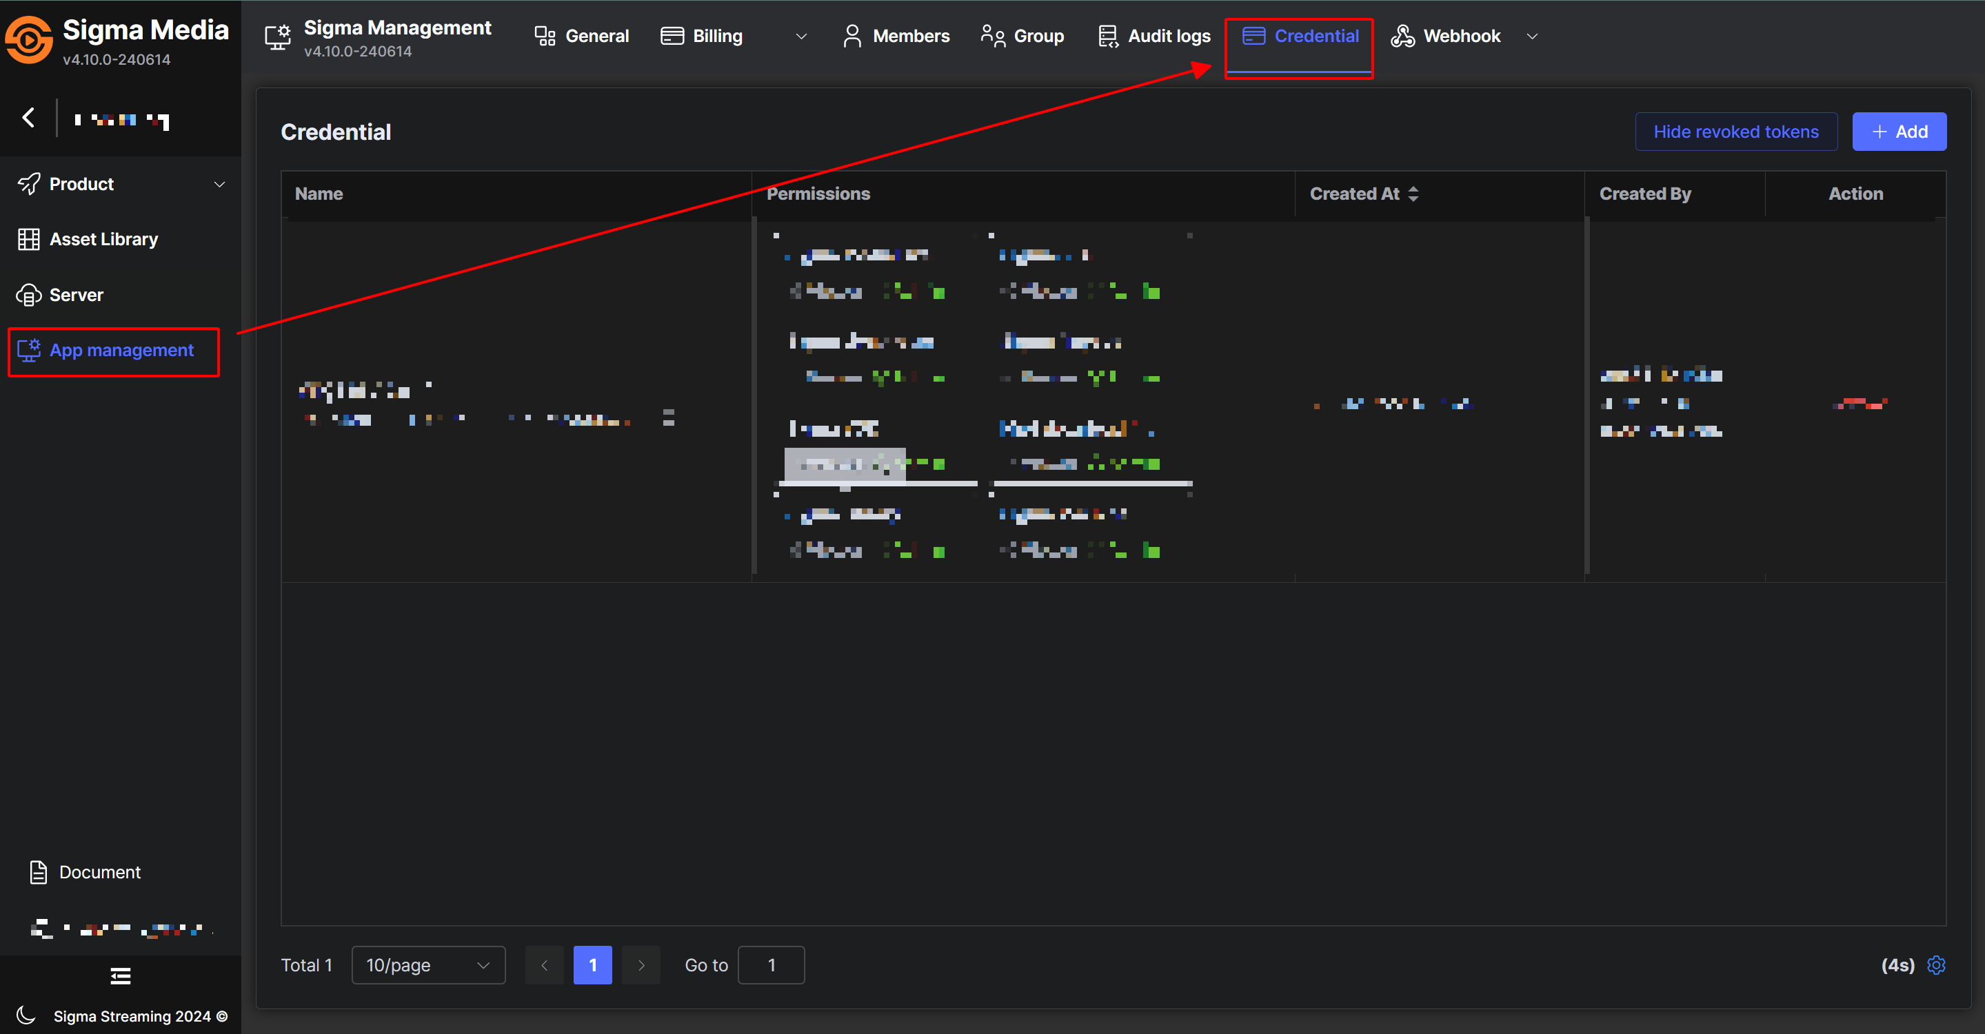Open the Group tab
This screenshot has width=1985, height=1034.
[x=1022, y=37]
